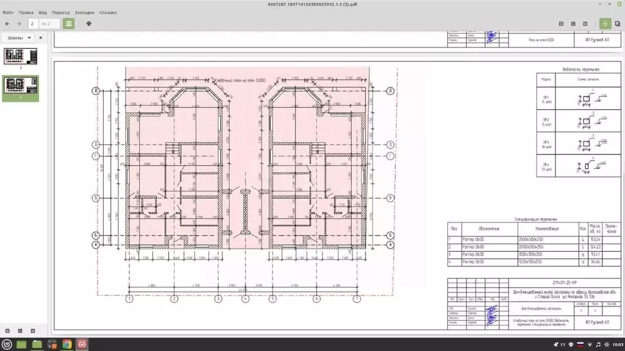Close the sidebar with X button
The width and height of the screenshot is (625, 351).
40,38
